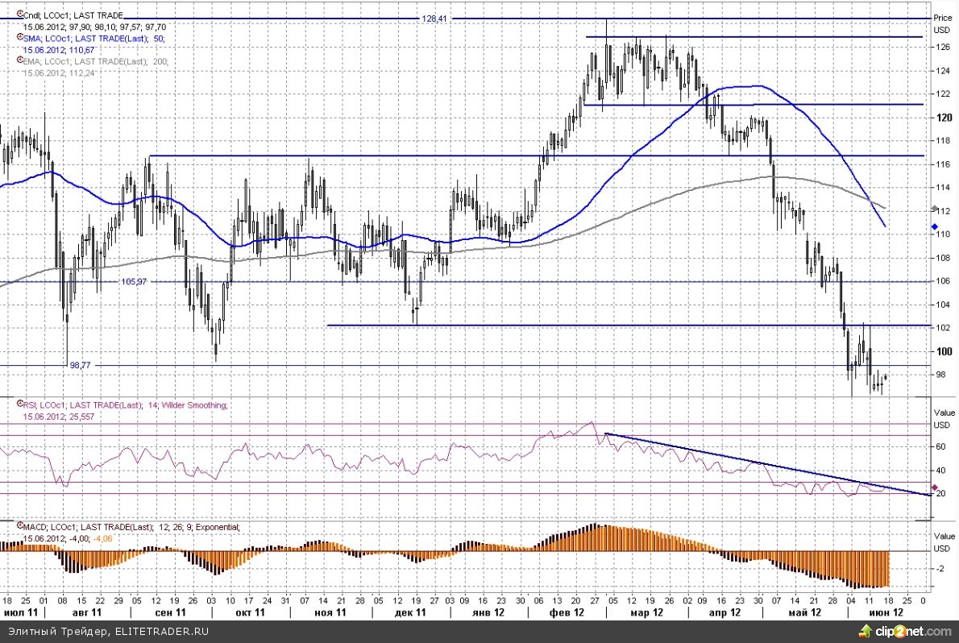959x643 pixels.
Task: Click the MACD indicator icon
Action: [19, 526]
